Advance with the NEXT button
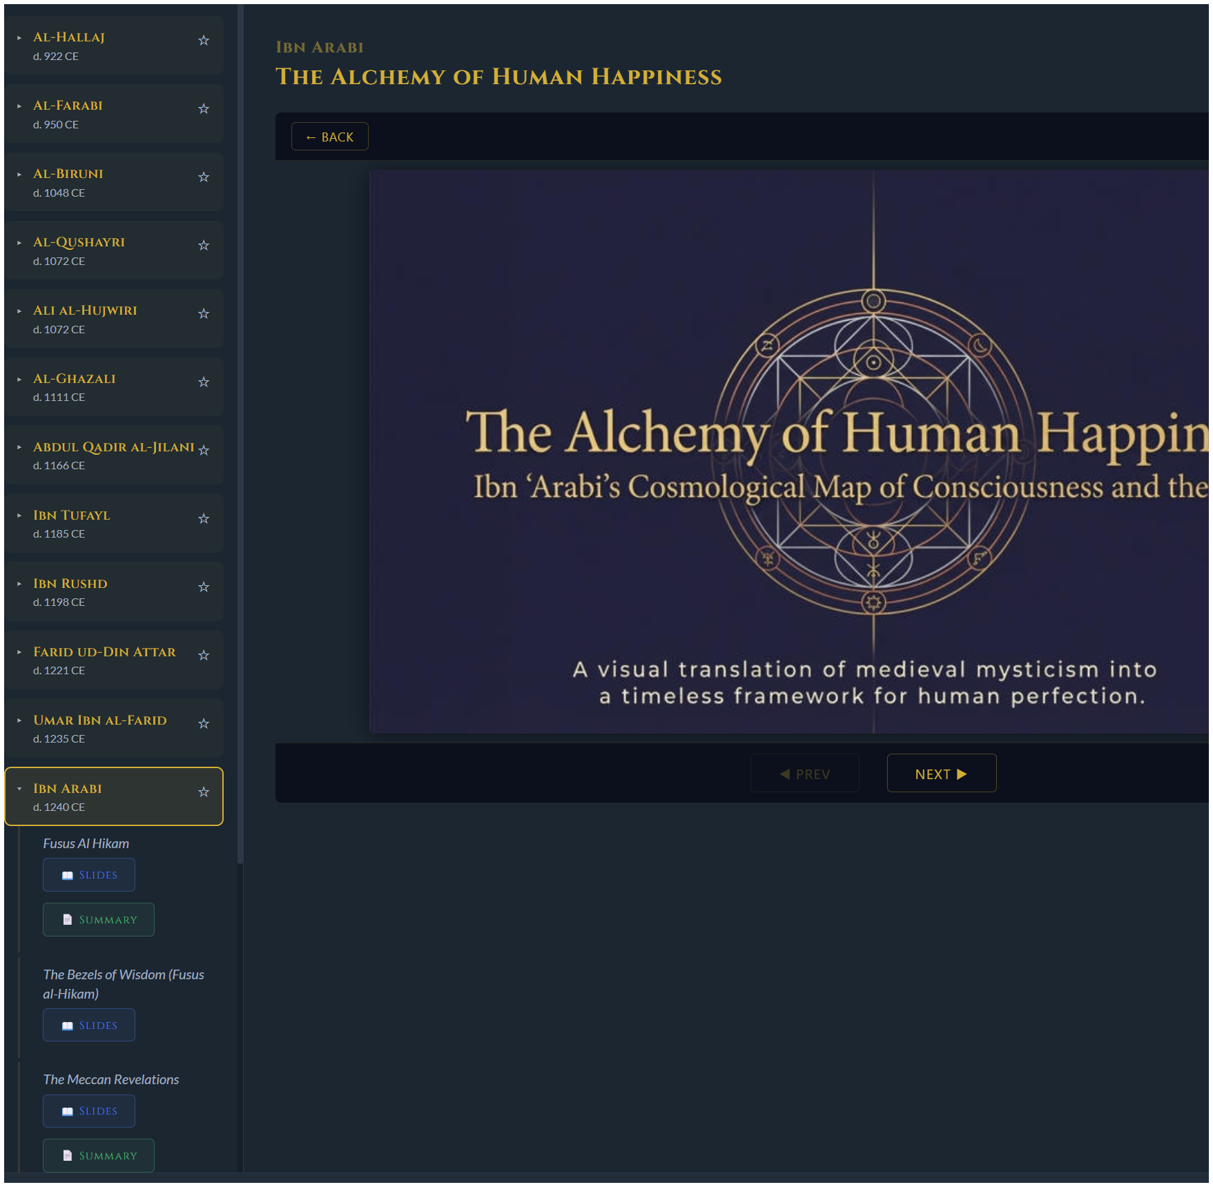The width and height of the screenshot is (1213, 1187). [x=941, y=773]
